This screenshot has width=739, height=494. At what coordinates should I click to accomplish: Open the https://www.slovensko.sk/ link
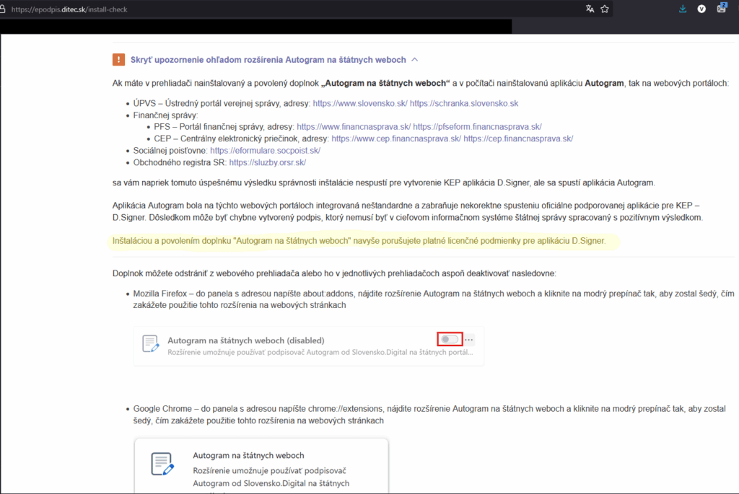(x=360, y=103)
